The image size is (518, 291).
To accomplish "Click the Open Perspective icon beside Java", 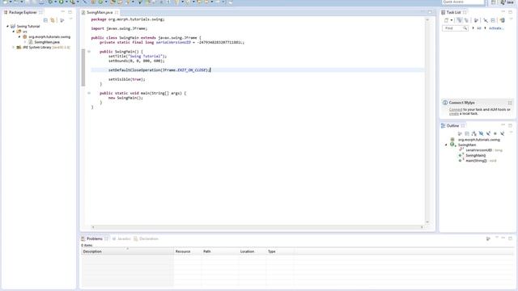I will 493,2.
